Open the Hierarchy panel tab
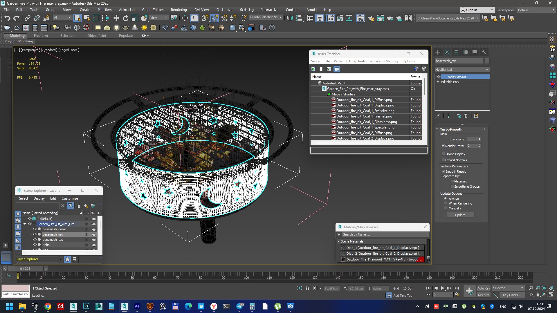 [456, 52]
